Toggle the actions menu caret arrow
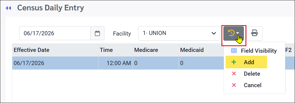The image size is (295, 103). (x=238, y=33)
